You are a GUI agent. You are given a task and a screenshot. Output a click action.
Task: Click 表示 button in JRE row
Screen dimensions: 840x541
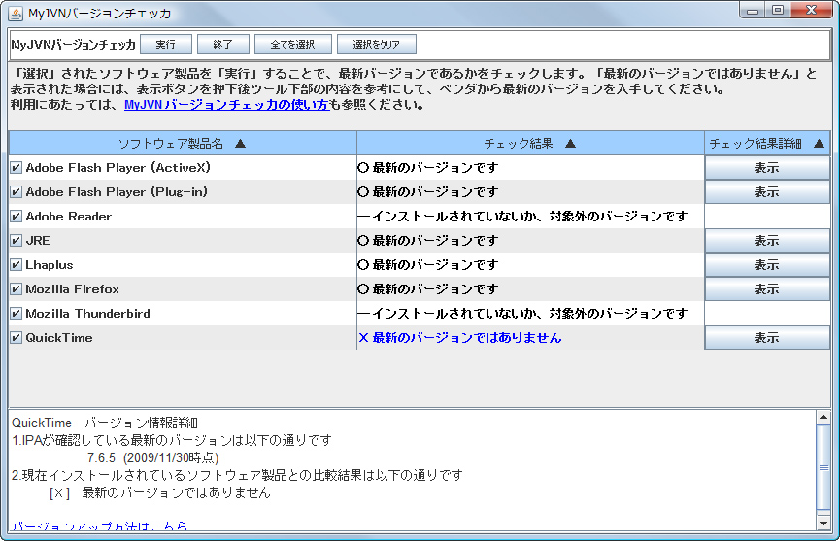tap(767, 241)
